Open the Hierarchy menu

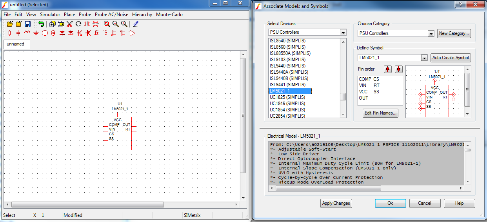pyautogui.click(x=142, y=15)
